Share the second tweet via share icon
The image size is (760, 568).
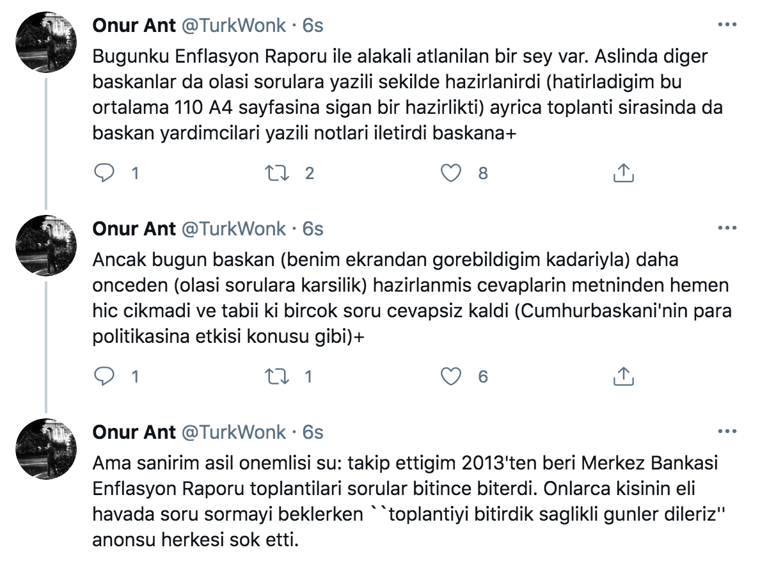pos(623,377)
